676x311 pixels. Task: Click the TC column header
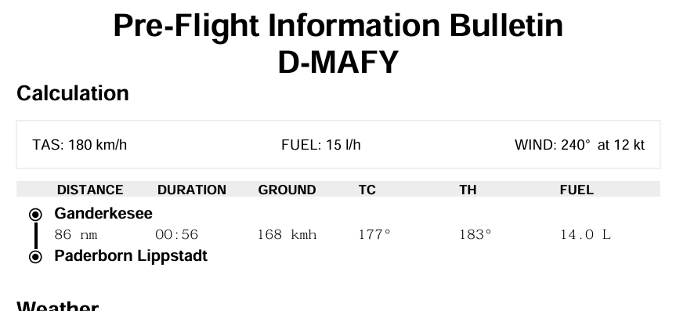pos(367,190)
